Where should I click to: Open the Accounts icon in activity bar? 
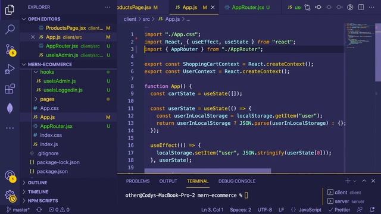point(10,176)
